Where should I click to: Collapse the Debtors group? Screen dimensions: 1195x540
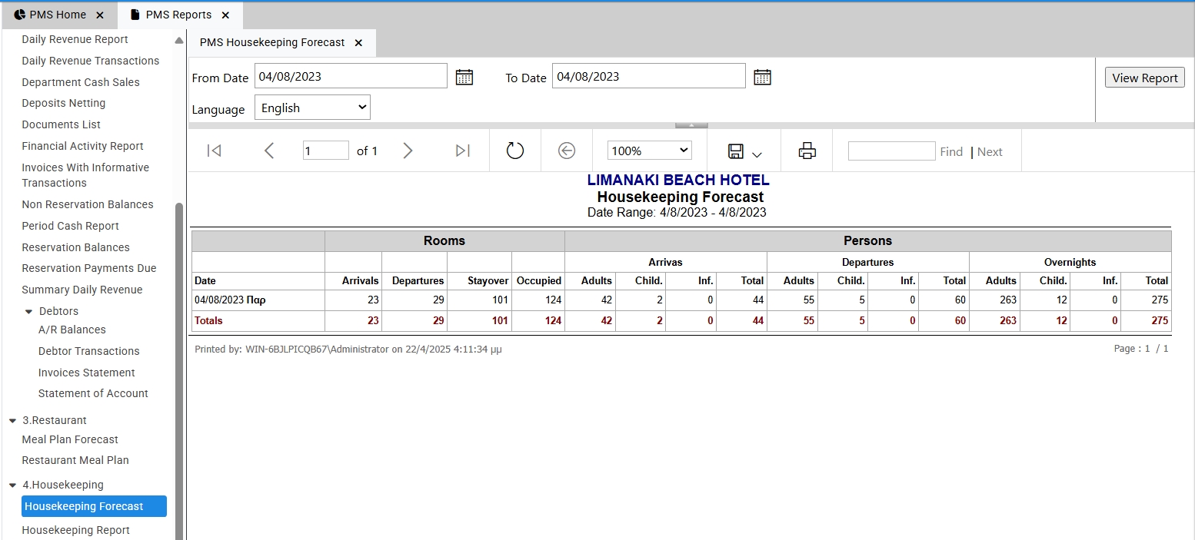click(x=29, y=312)
